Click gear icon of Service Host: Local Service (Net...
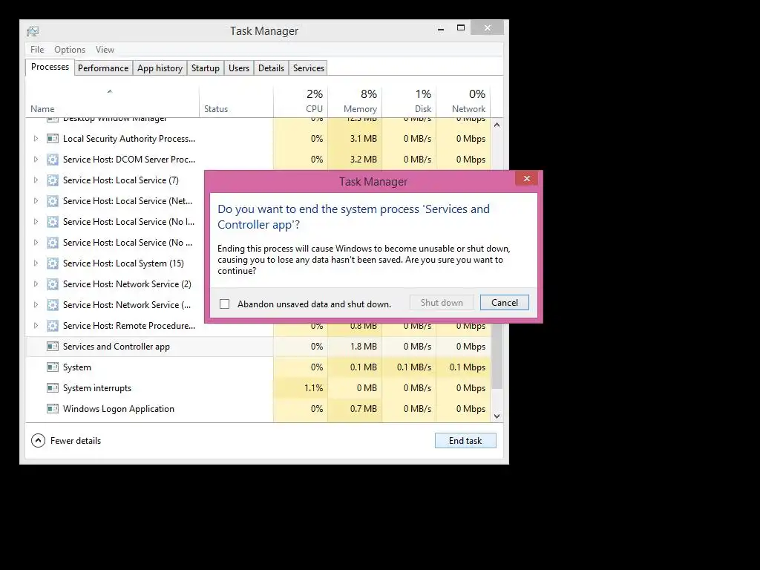Image resolution: width=760 pixels, height=570 pixels. pyautogui.click(x=53, y=201)
